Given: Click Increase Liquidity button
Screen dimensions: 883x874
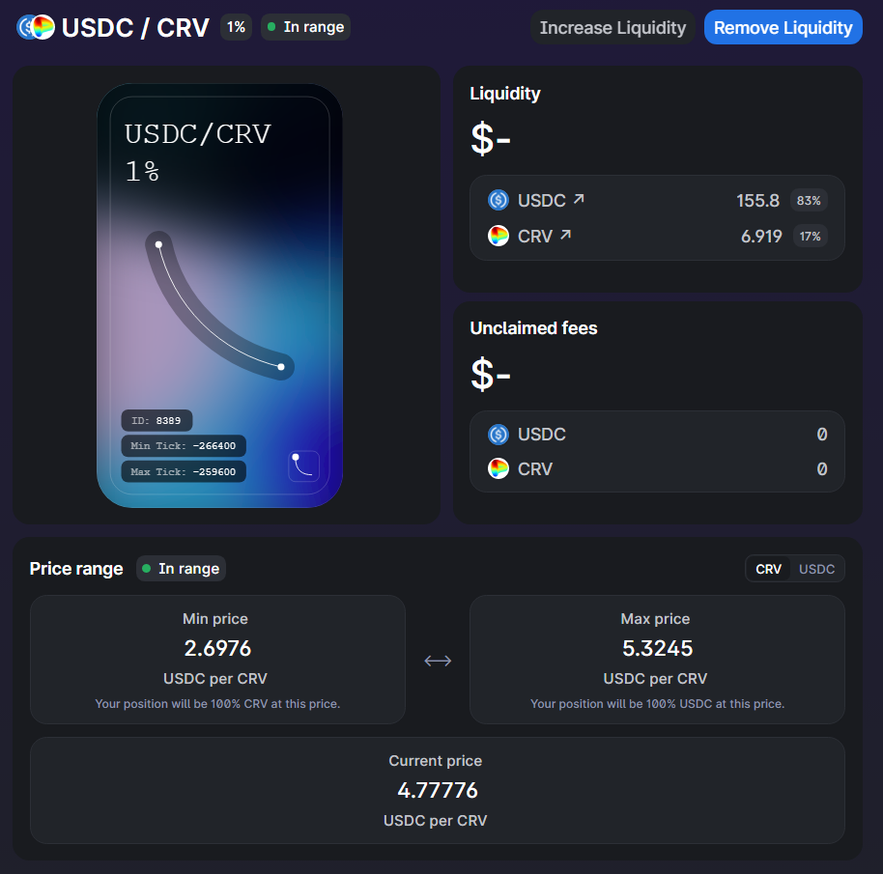Looking at the screenshot, I should [612, 28].
